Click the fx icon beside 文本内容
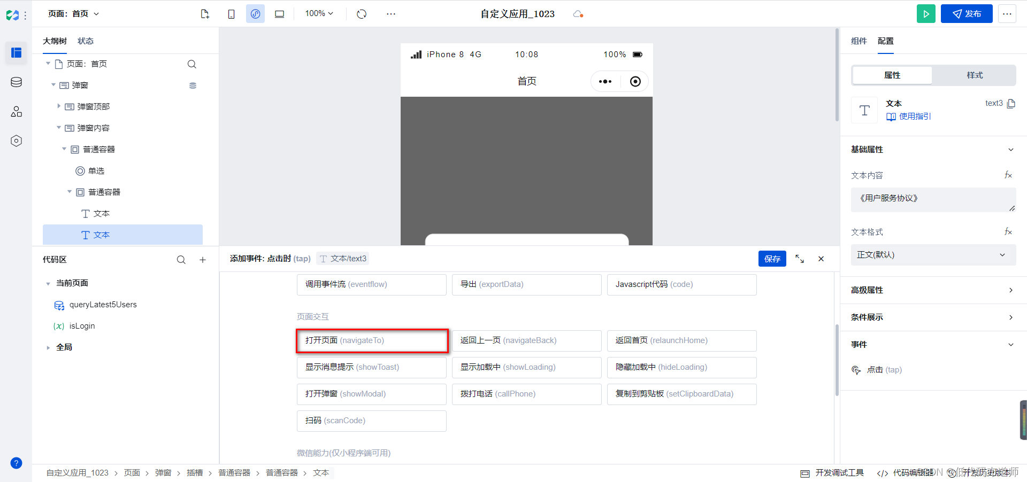This screenshot has width=1027, height=482. (x=1008, y=175)
